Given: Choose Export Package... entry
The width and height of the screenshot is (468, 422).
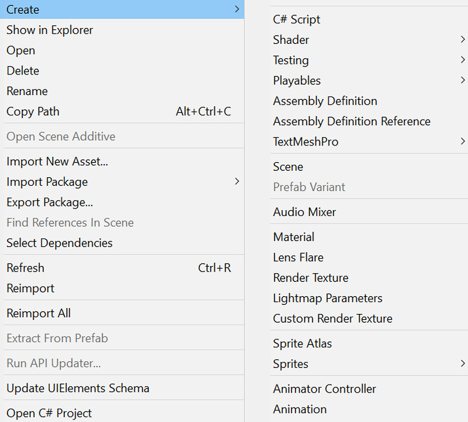Looking at the screenshot, I should [x=49, y=202].
